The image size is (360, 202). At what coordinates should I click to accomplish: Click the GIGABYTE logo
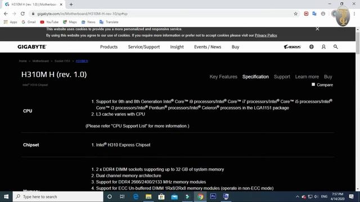pyautogui.click(x=32, y=47)
